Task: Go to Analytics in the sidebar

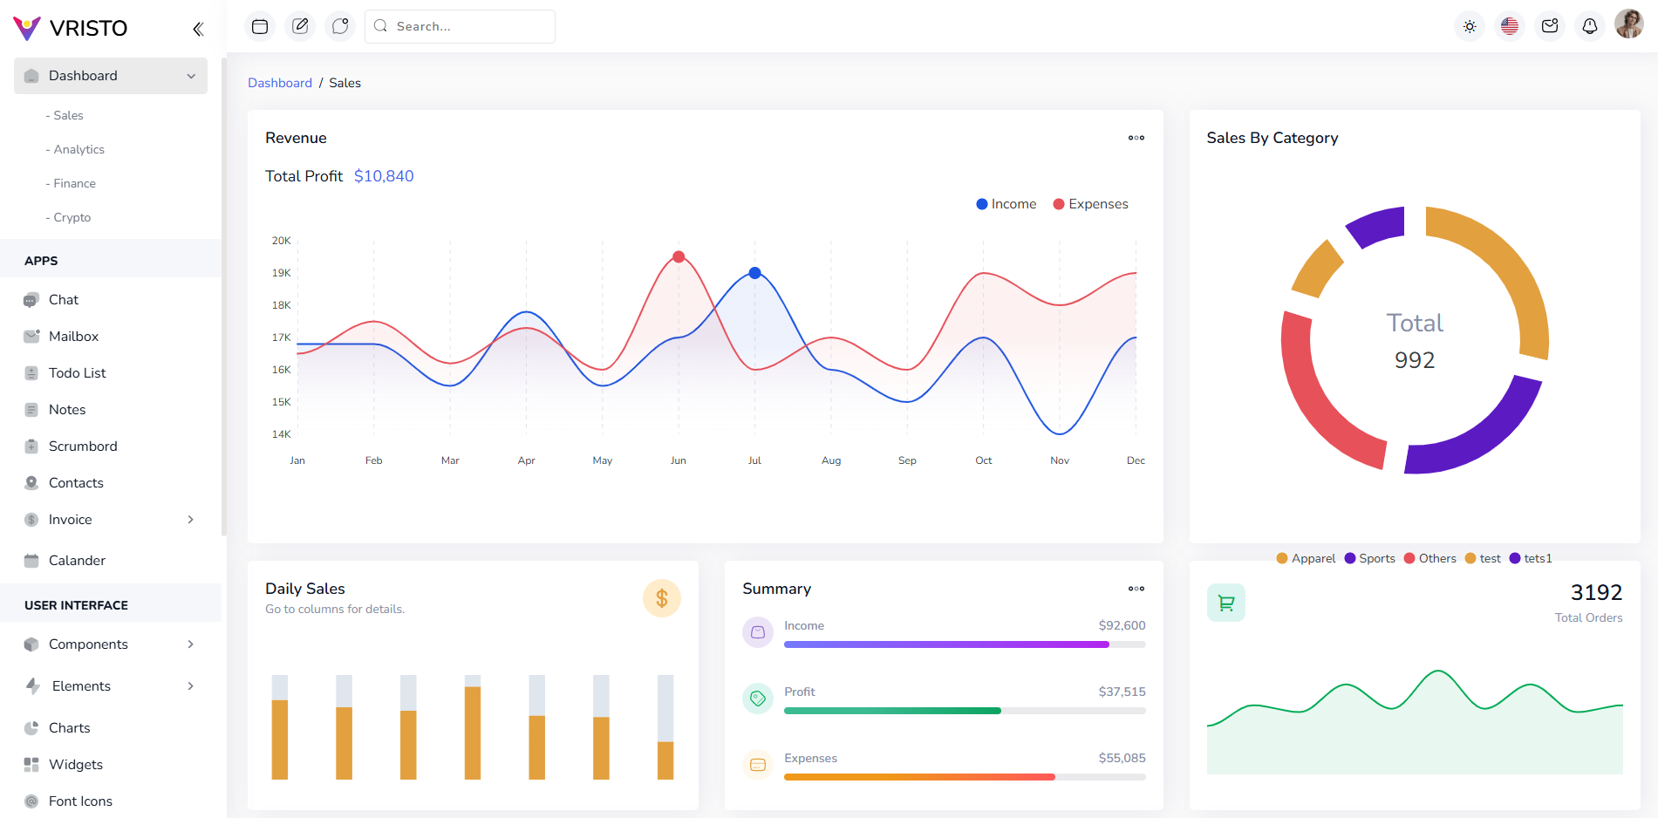Action: point(78,149)
